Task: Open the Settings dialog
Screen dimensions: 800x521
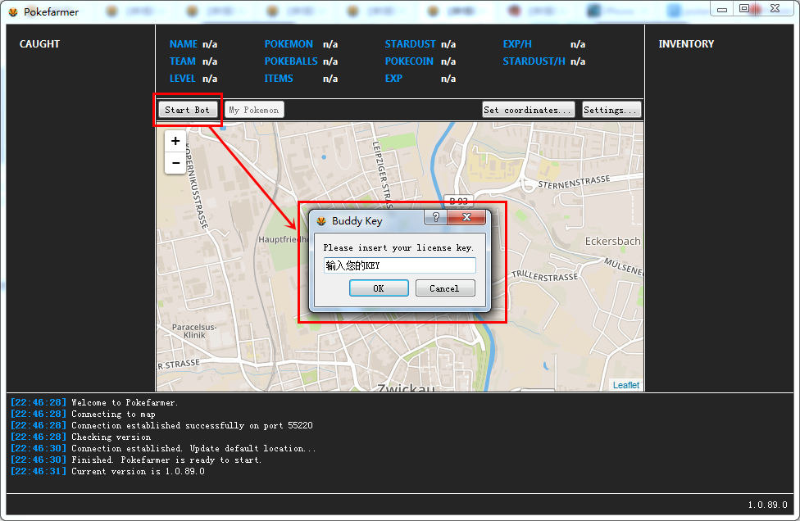Action: 611,110
